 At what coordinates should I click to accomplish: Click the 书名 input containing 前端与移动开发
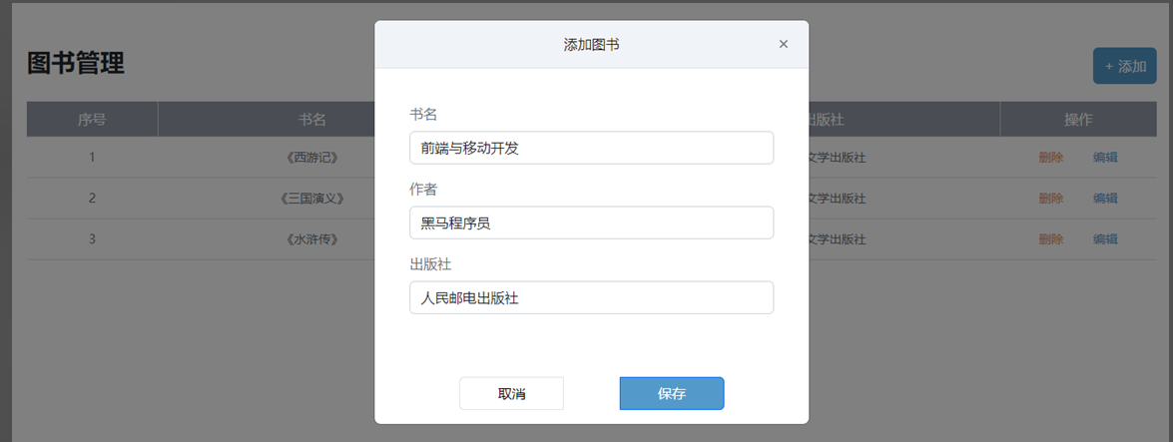click(x=591, y=148)
